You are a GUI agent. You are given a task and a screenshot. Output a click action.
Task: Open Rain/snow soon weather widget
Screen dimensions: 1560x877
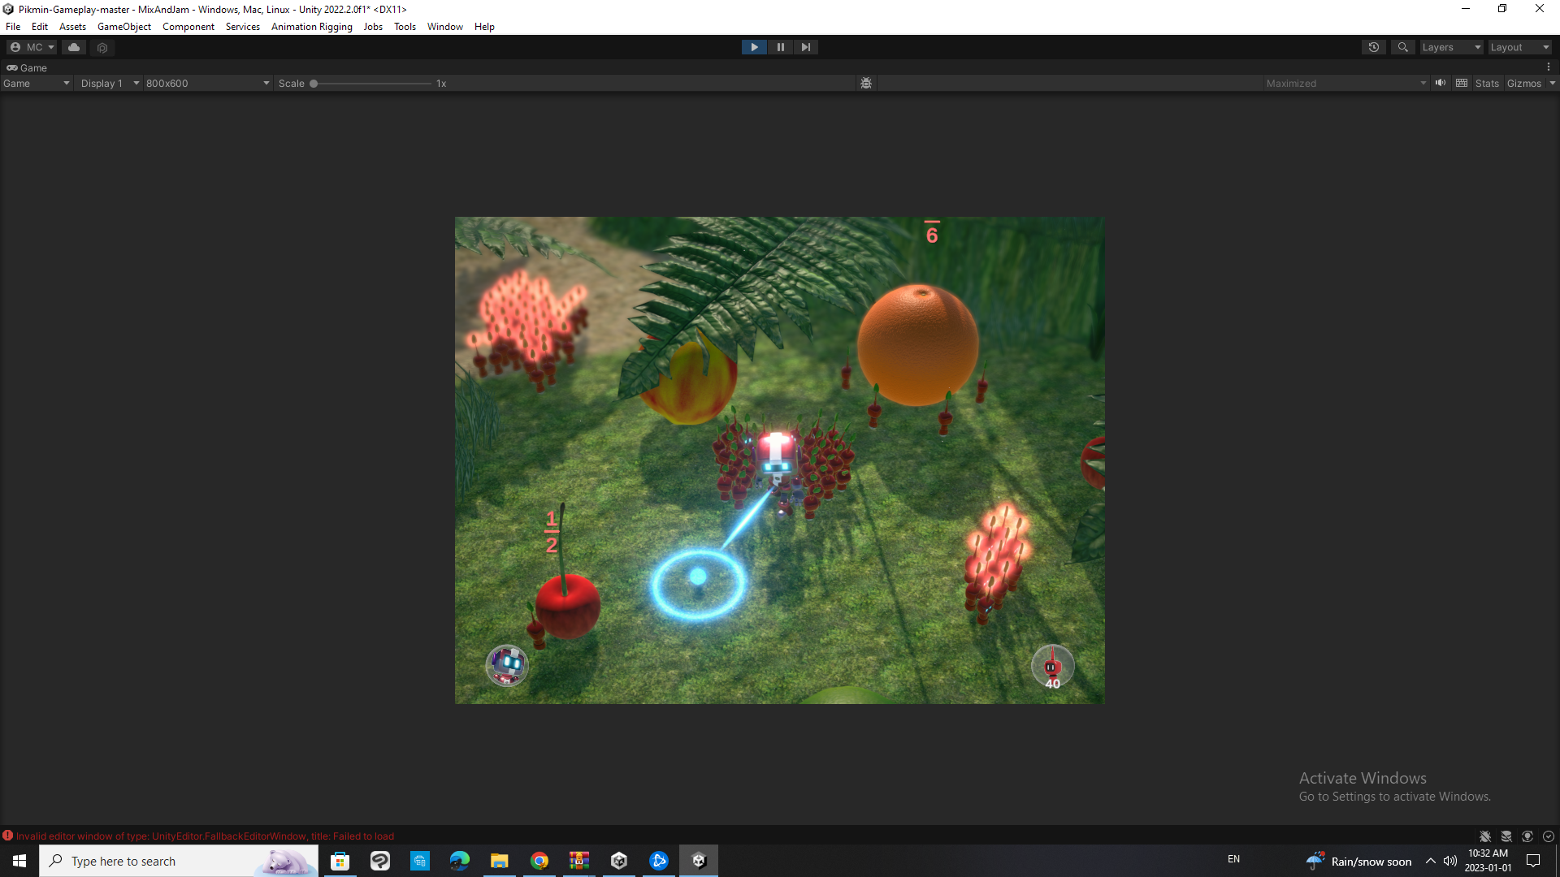[x=1358, y=861]
